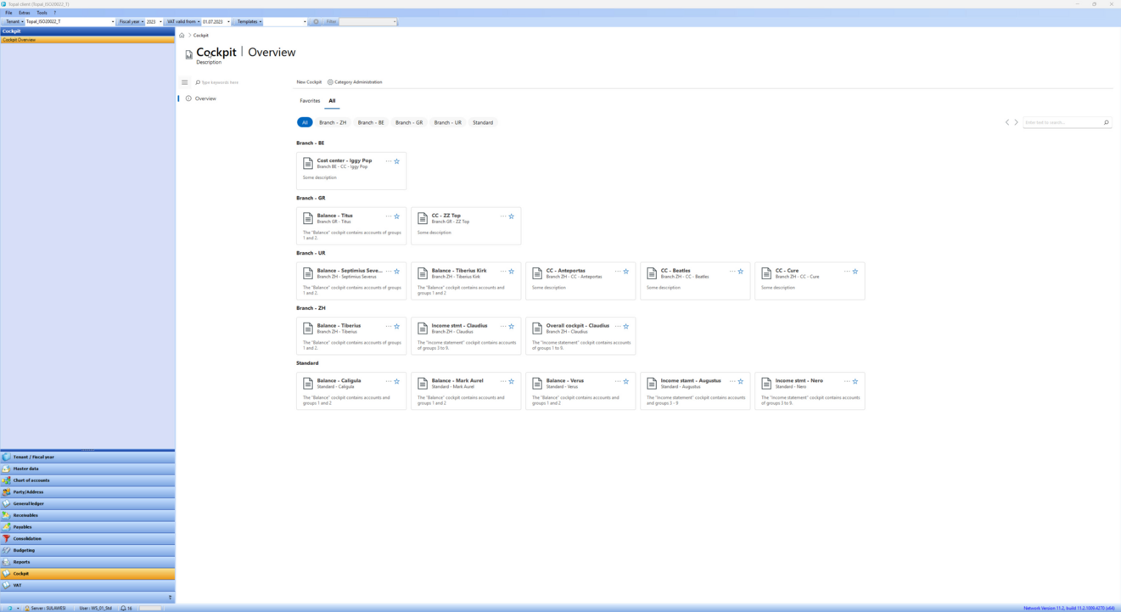Click the Consolidation funnel icon in the sidebar
Image resolution: width=1121 pixels, height=612 pixels.
click(x=7, y=538)
